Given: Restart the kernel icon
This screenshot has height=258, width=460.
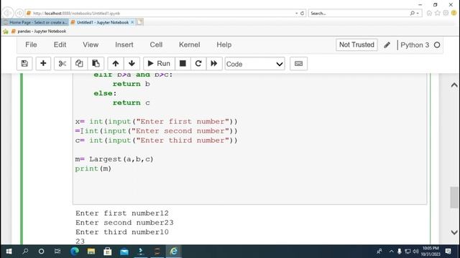Looking at the screenshot, I should 198,64.
